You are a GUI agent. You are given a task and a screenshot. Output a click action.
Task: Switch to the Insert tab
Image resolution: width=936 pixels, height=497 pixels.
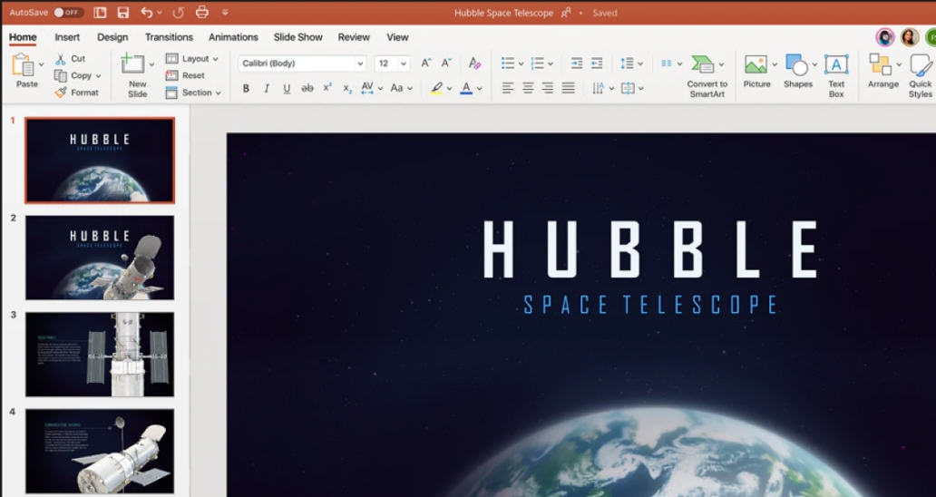click(x=67, y=37)
